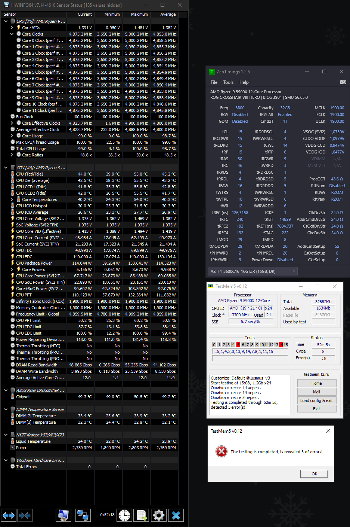Expand the Core Temperatures row
The image size is (350, 527).
(x=12, y=199)
